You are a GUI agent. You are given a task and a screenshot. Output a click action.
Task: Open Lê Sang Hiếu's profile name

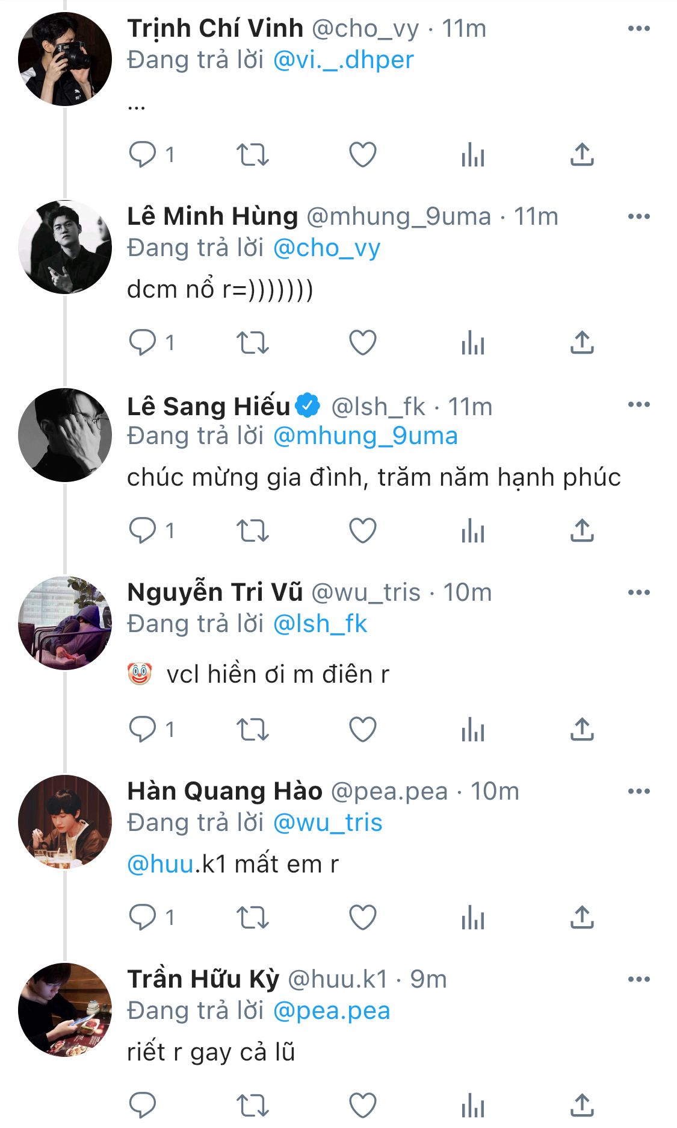click(x=208, y=407)
